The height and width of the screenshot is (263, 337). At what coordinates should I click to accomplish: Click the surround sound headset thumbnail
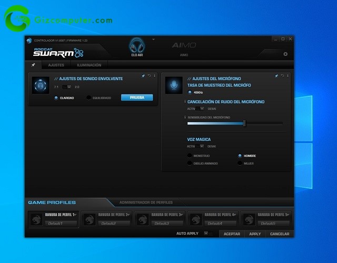41,85
